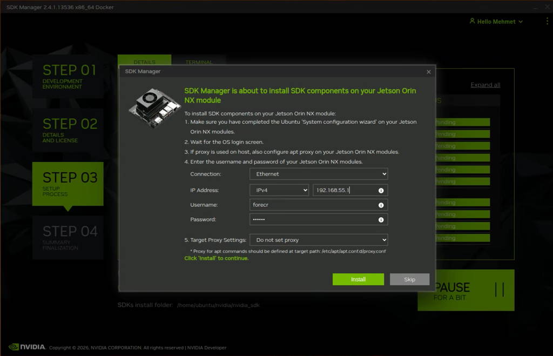Screen dimensions: 553x356
Task: Click the Expand all link
Action: pyautogui.click(x=485, y=85)
